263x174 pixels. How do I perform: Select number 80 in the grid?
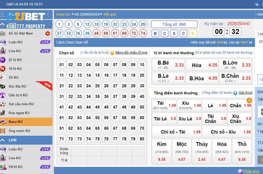click(x=142, y=139)
